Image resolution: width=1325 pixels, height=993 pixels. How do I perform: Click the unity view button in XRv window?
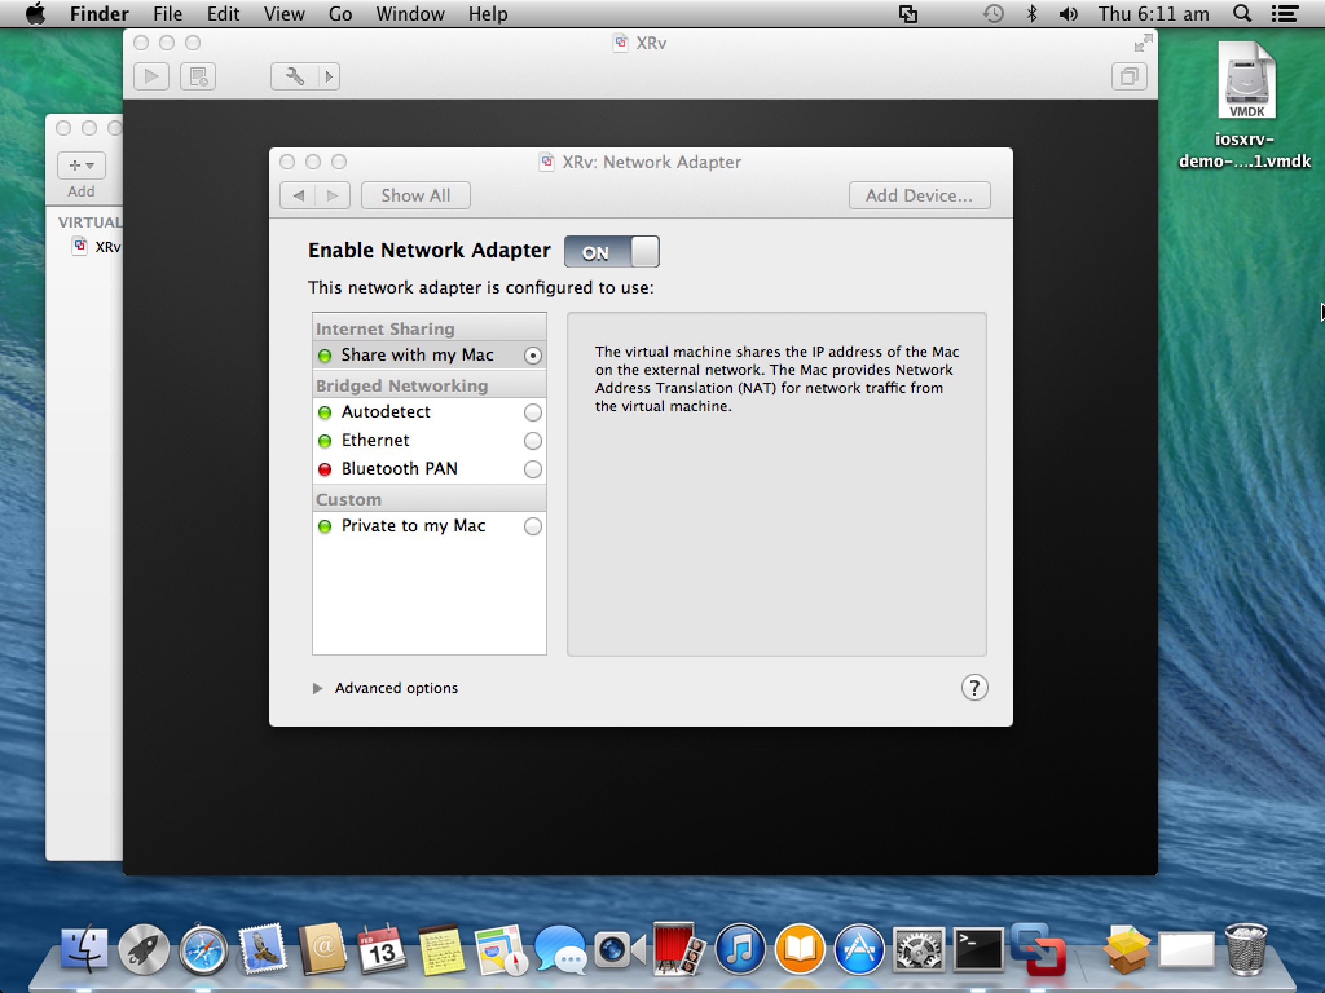click(1129, 76)
